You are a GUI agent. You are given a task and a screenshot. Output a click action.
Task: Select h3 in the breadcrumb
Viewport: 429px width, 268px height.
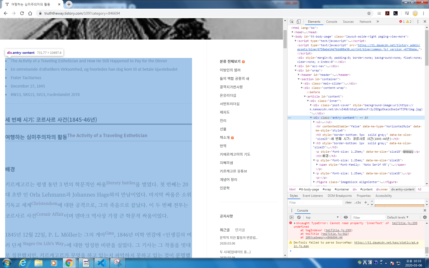point(420,189)
